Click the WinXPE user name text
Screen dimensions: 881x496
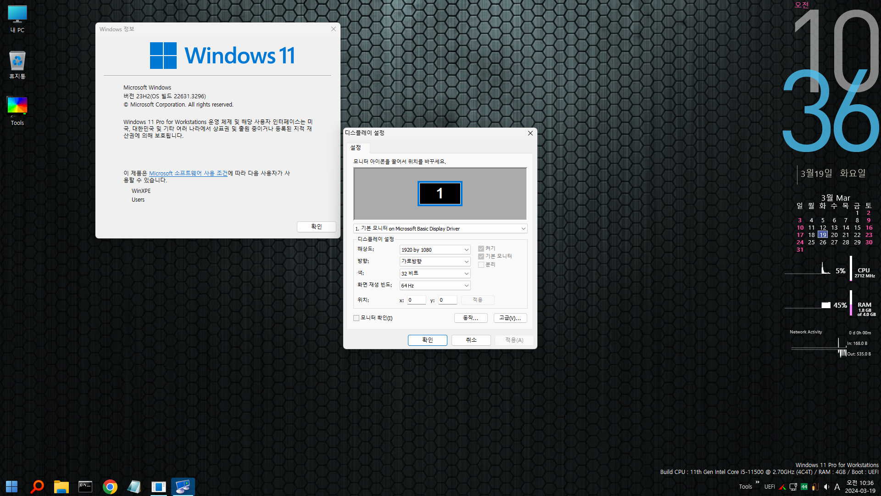(x=141, y=191)
